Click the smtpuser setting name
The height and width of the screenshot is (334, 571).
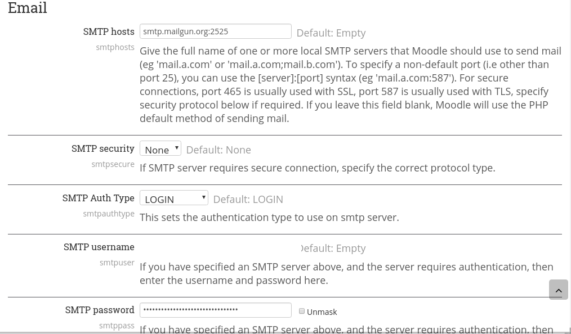tap(117, 263)
